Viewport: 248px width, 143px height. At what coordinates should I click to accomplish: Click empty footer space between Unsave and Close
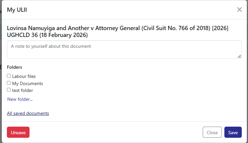coord(115,133)
